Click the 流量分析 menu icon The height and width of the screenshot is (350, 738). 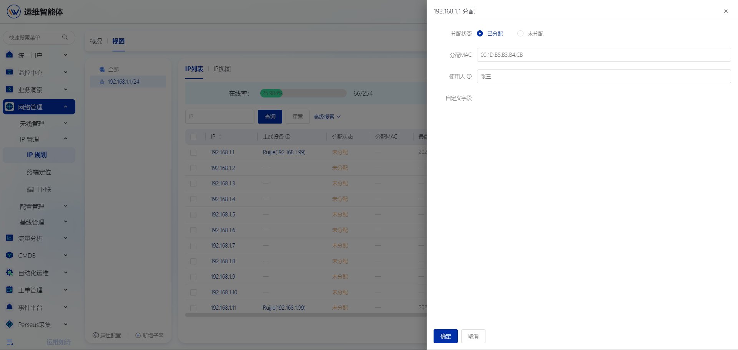10,238
